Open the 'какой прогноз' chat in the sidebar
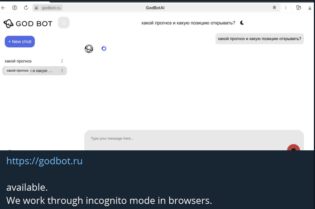Screen dimensions: 315x209 [x=18, y=61]
